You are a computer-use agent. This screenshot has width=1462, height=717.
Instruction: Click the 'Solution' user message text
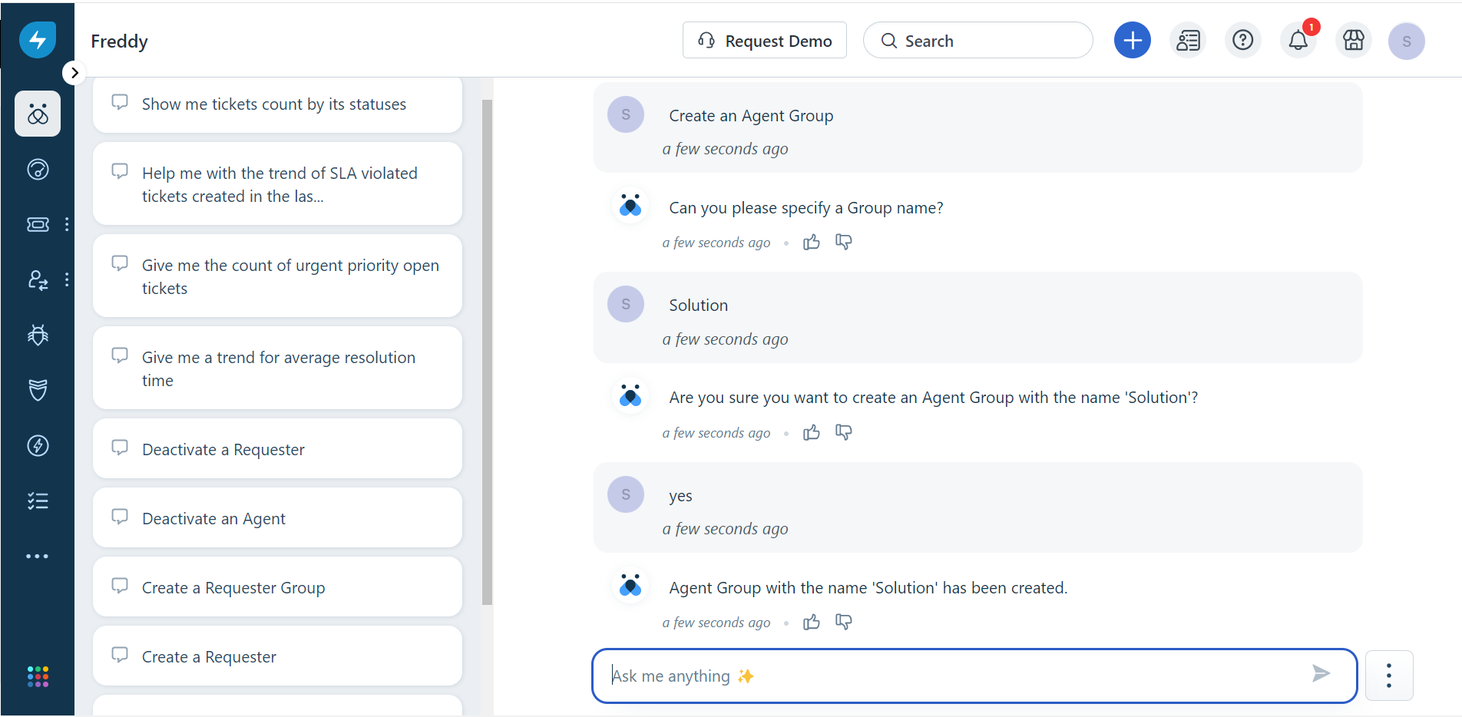tap(699, 306)
